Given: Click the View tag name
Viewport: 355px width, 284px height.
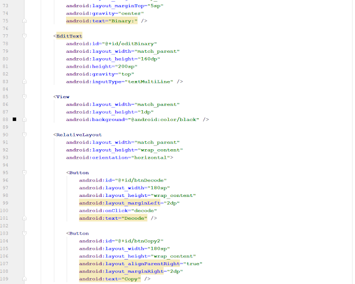Looking at the screenshot, I should [x=63, y=97].
